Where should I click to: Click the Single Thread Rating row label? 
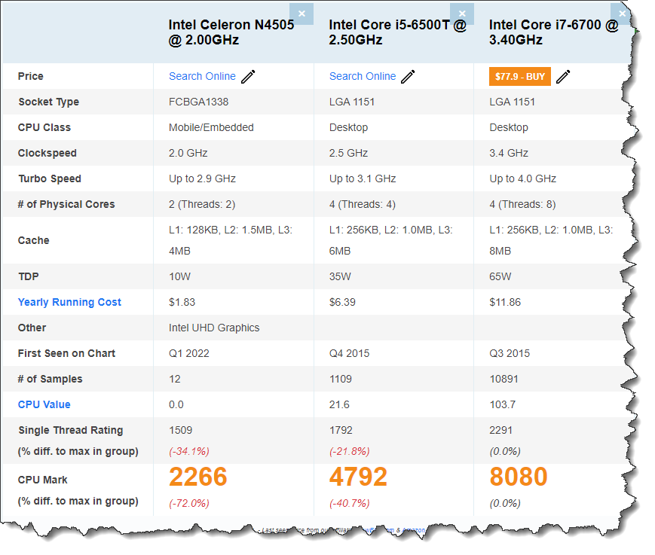point(71,430)
